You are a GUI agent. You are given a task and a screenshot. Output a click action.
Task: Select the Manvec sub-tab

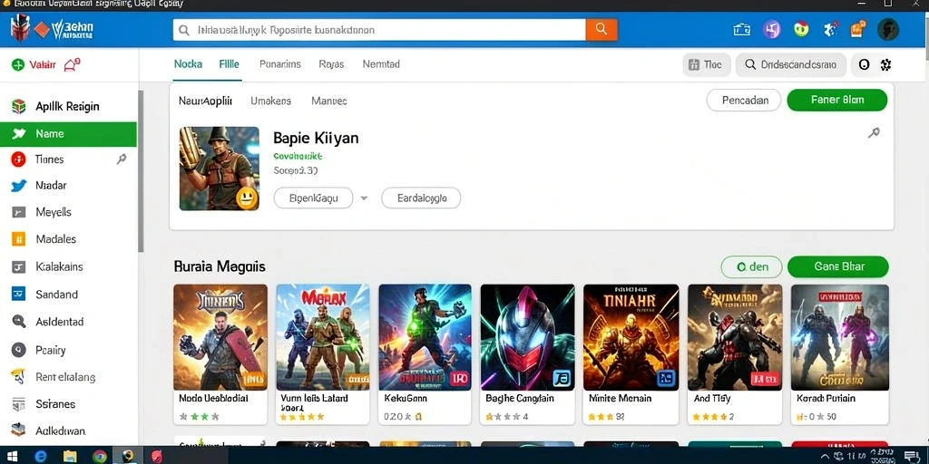pyautogui.click(x=328, y=101)
